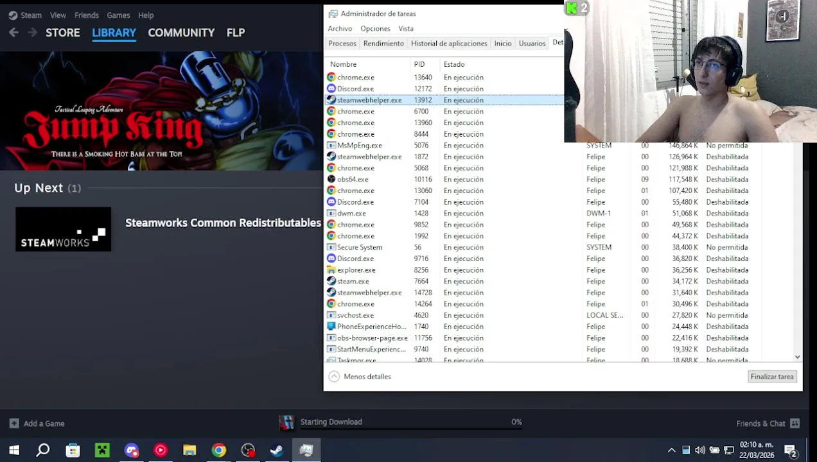Click the Discord icon of PID 12172 row
The width and height of the screenshot is (817, 462).
tap(331, 89)
